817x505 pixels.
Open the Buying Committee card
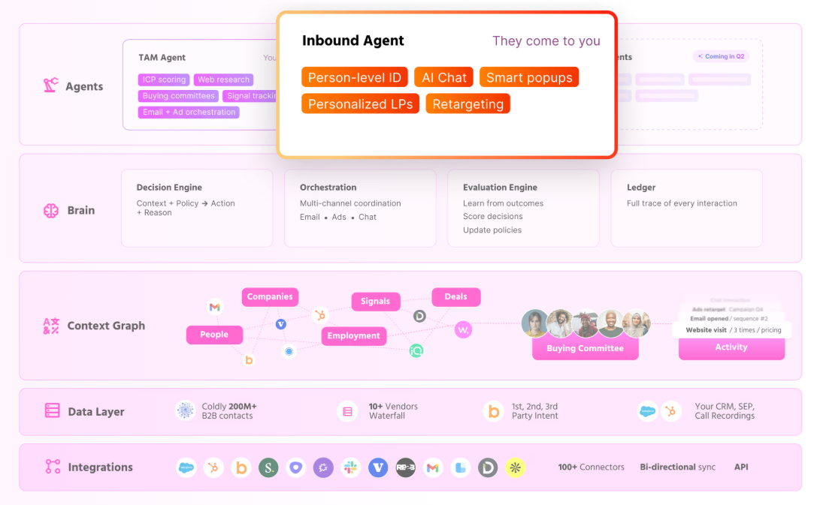[x=586, y=348]
